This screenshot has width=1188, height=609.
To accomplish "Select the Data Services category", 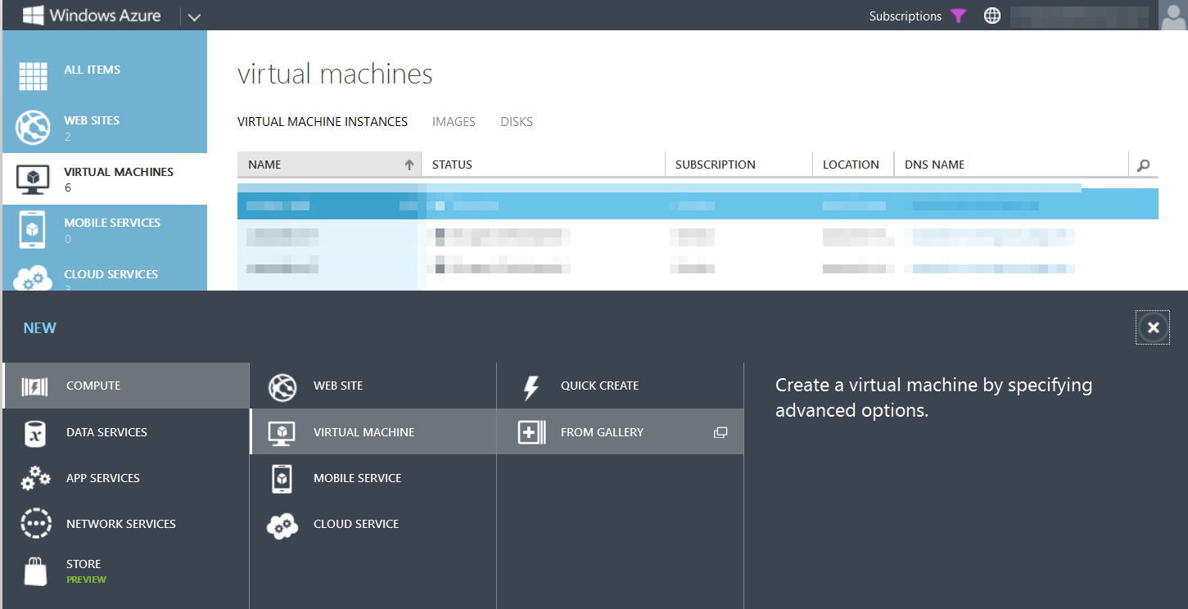I will pos(126,432).
